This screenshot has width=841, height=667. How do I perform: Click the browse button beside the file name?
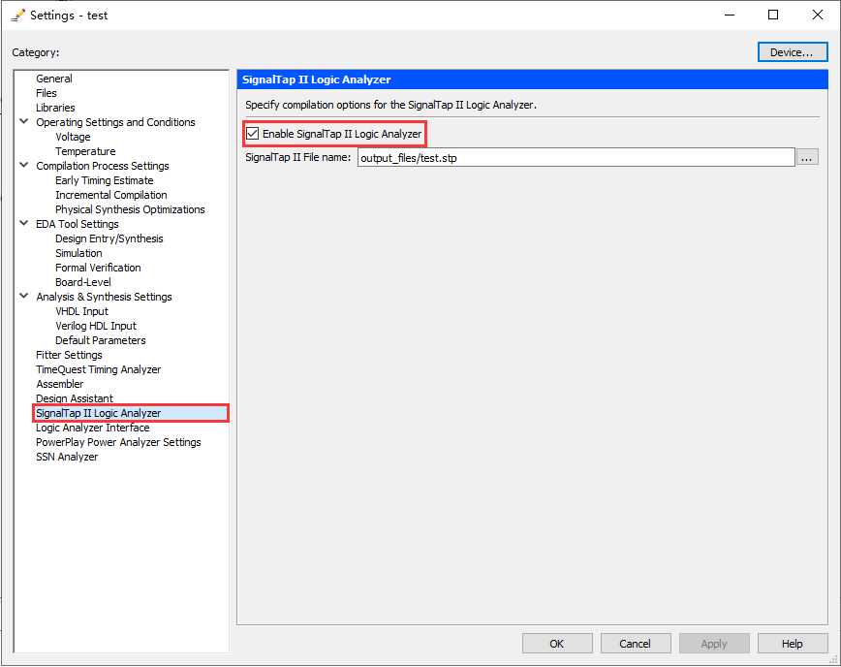[807, 158]
